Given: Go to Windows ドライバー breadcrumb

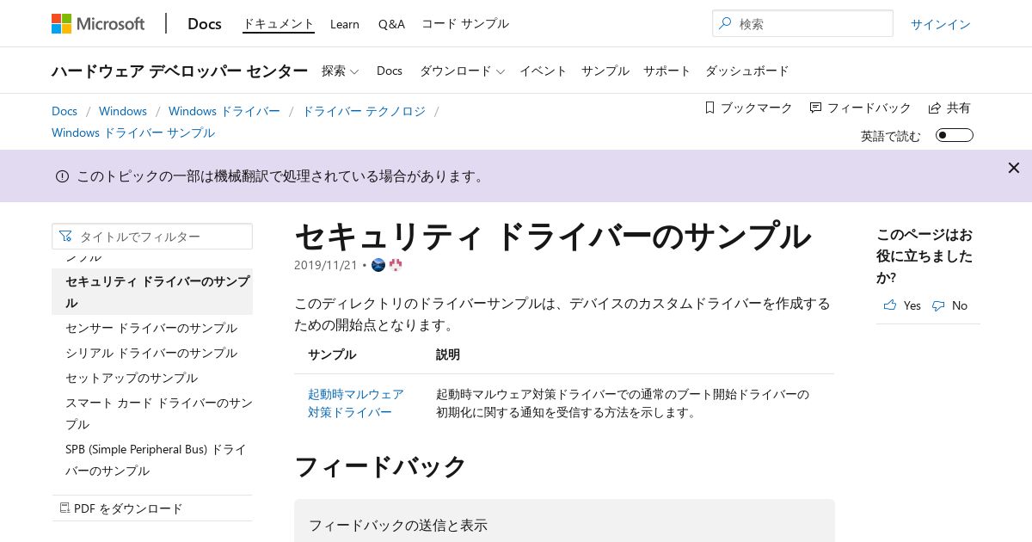Looking at the screenshot, I should (x=224, y=111).
